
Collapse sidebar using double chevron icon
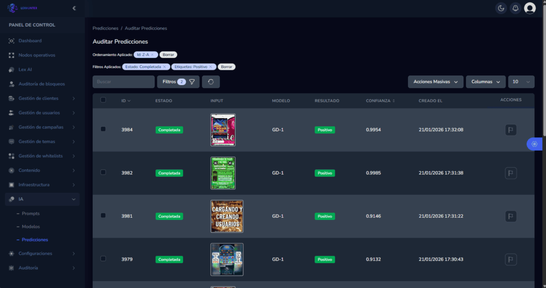74,8
